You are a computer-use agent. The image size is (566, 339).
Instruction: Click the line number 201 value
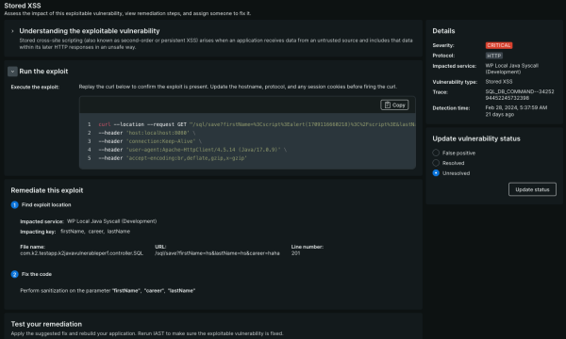(295, 253)
